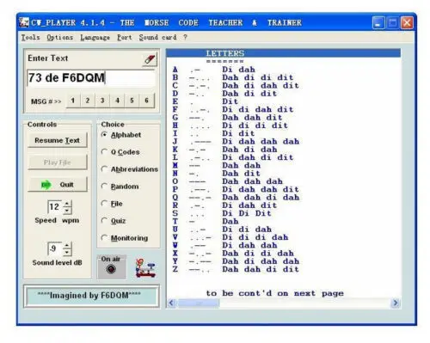Click the letter Z row 'Dah dah di dit'
430x343 pixels.
(261, 269)
